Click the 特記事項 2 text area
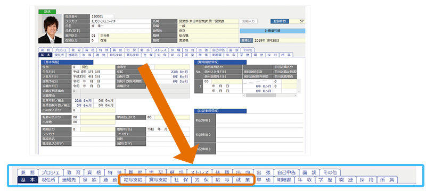The width and height of the screenshot is (426, 191). pos(259,135)
